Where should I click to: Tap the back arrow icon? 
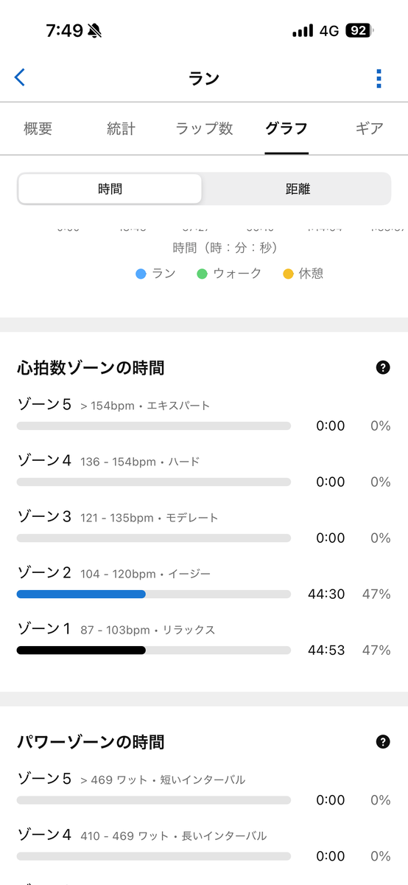(20, 77)
